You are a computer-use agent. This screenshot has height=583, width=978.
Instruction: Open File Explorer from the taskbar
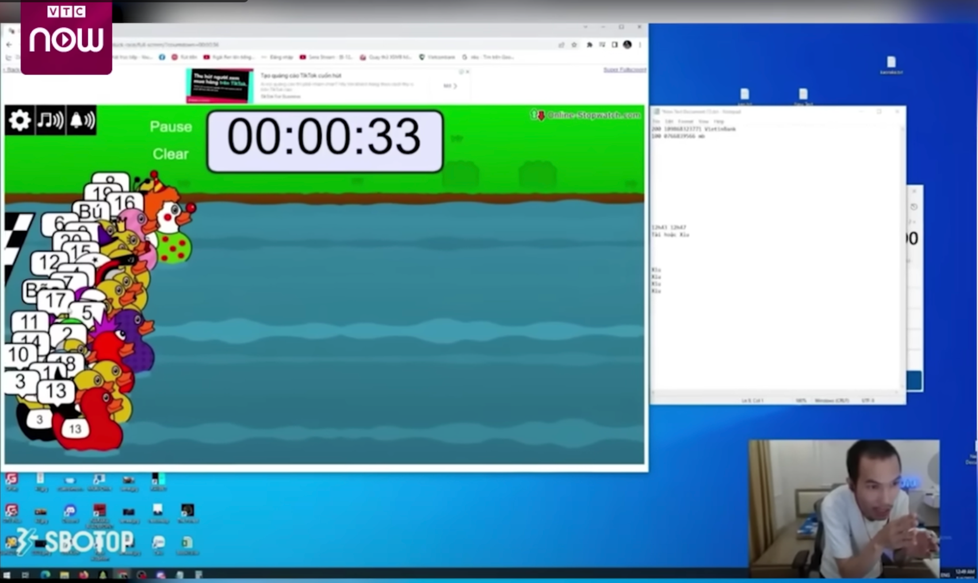64,574
